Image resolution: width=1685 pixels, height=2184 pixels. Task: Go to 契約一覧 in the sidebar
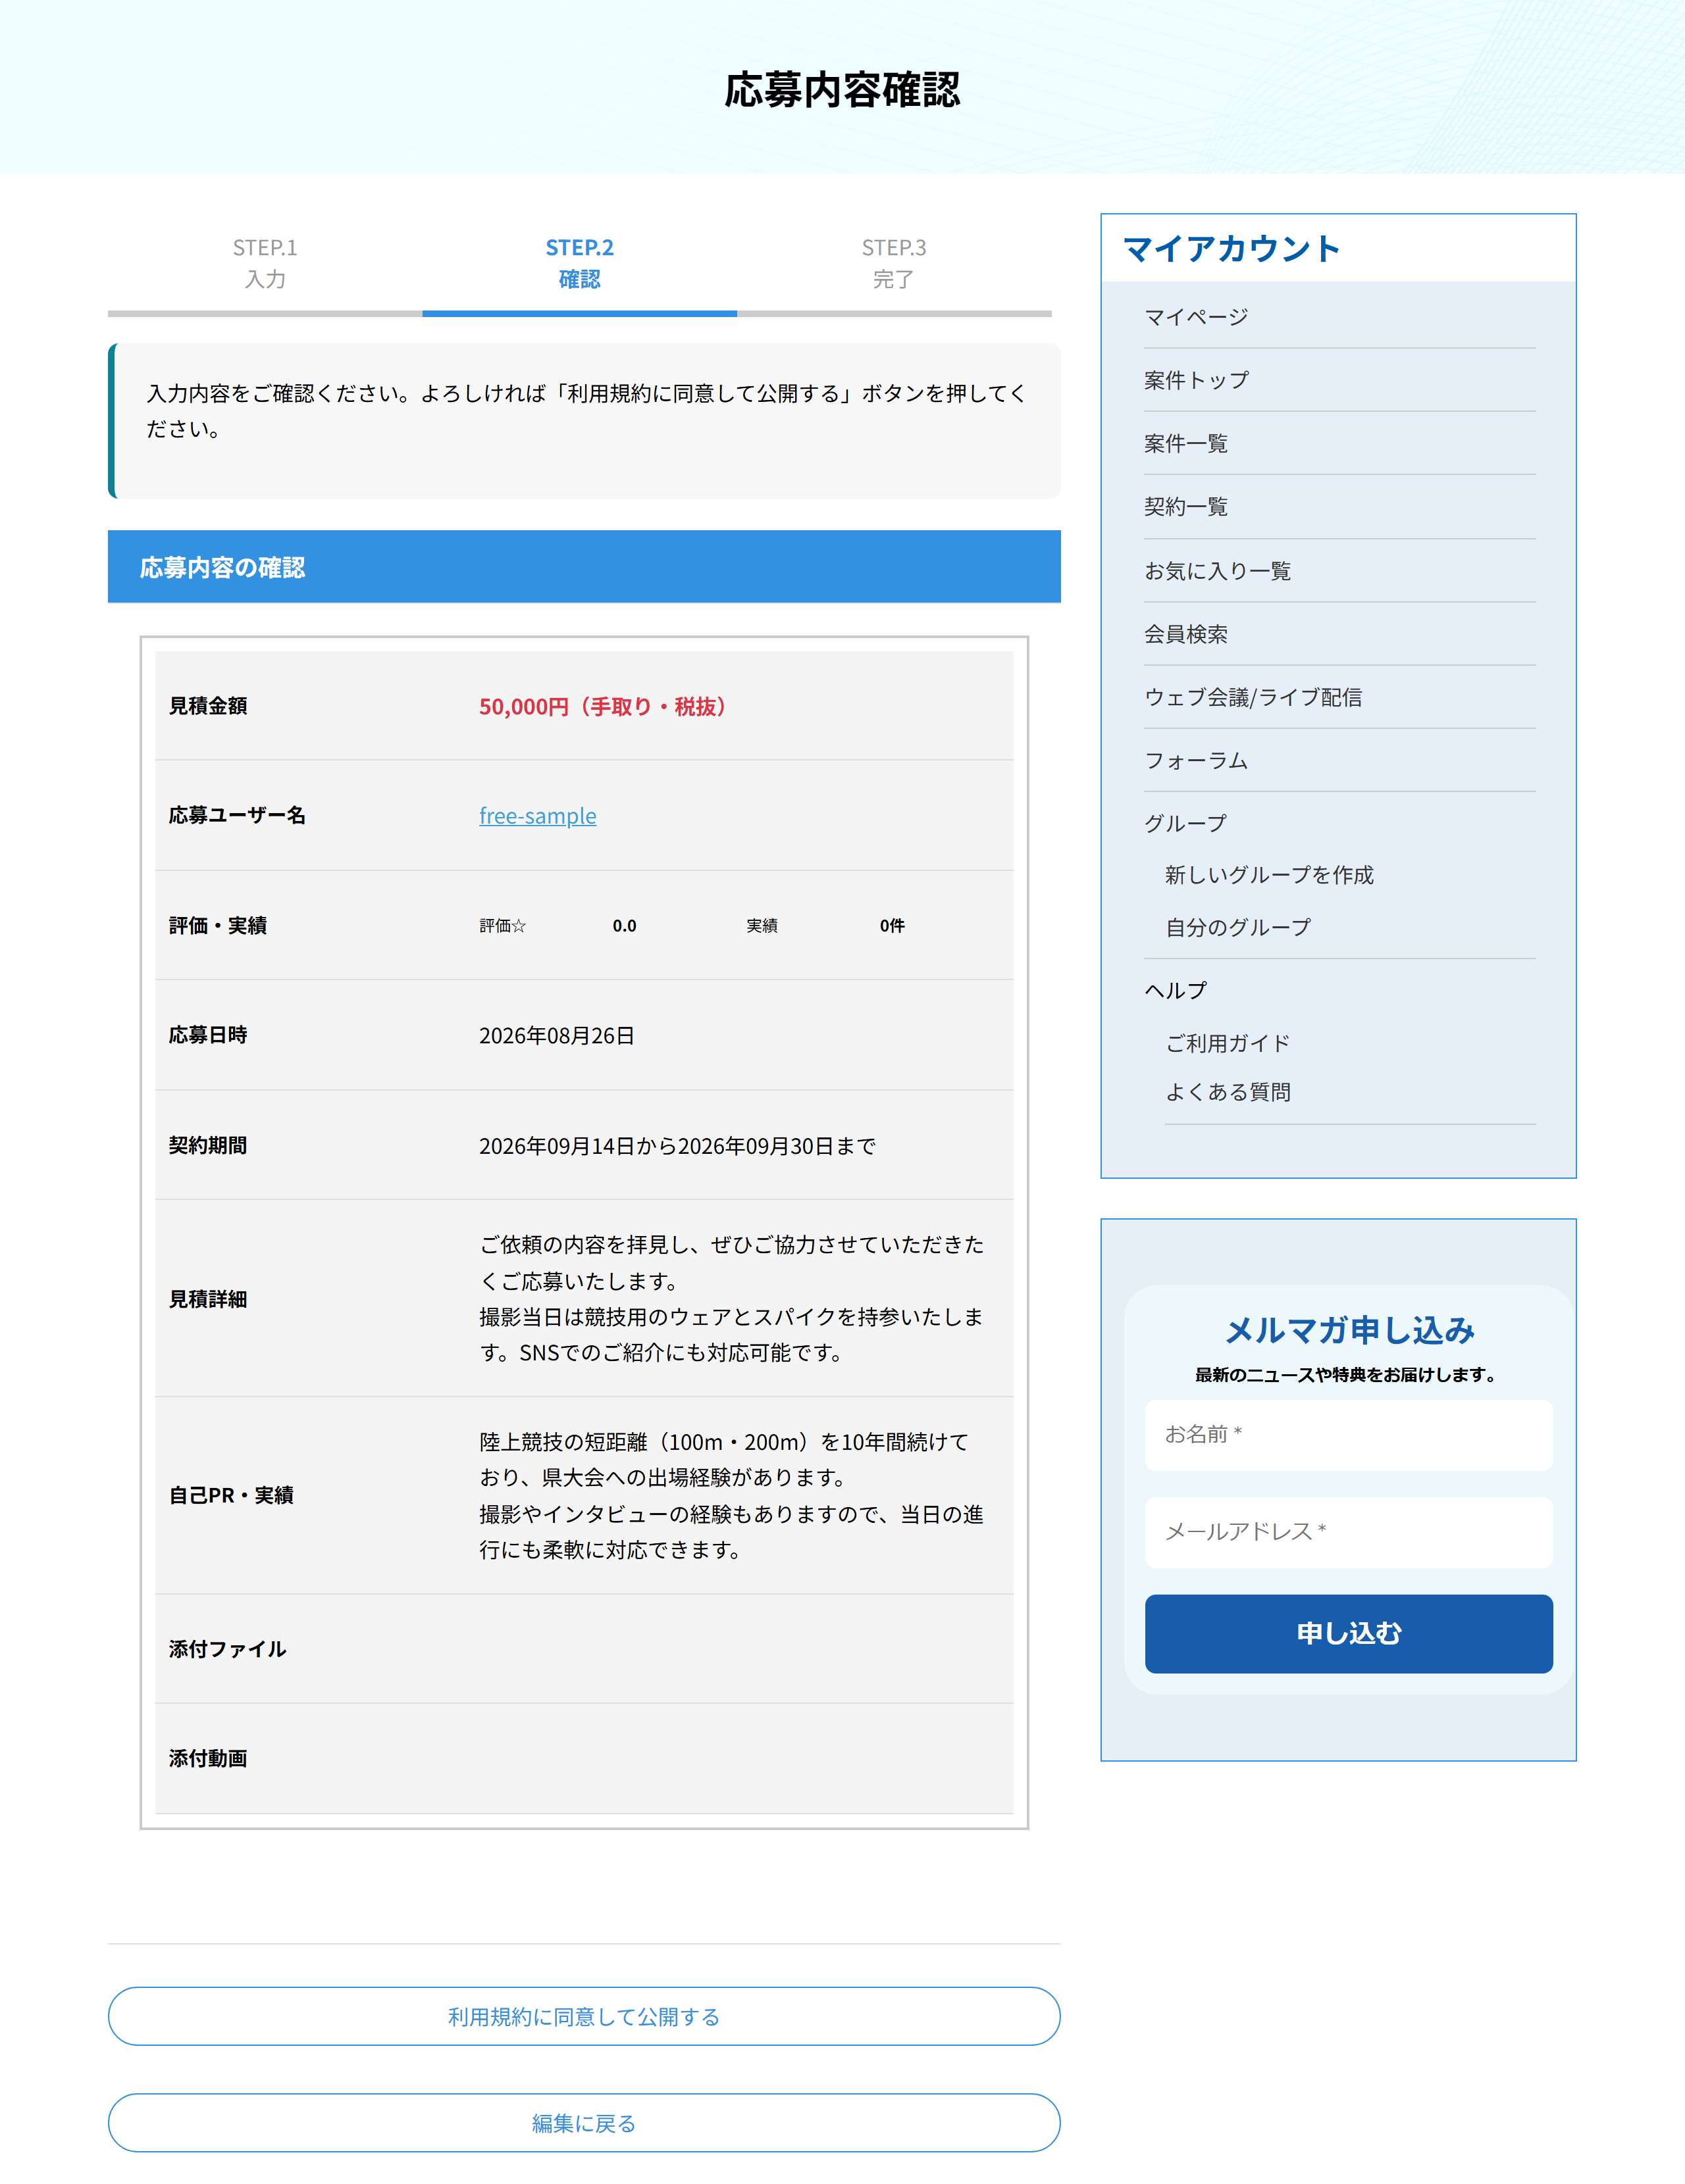[1185, 506]
